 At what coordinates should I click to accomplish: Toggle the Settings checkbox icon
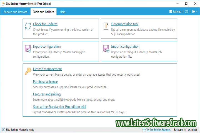pyautogui.click(x=171, y=11)
